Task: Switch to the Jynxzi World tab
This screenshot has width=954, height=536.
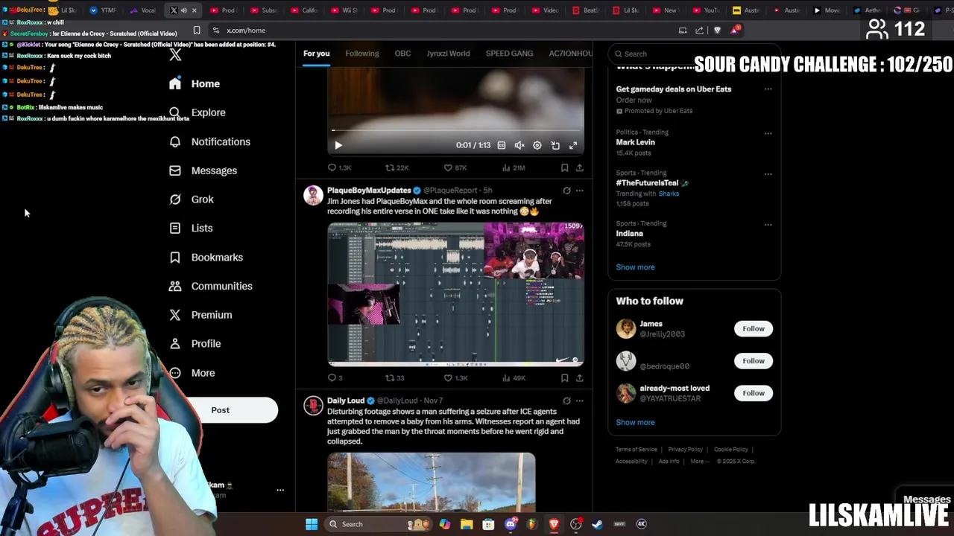Action: 448,54
